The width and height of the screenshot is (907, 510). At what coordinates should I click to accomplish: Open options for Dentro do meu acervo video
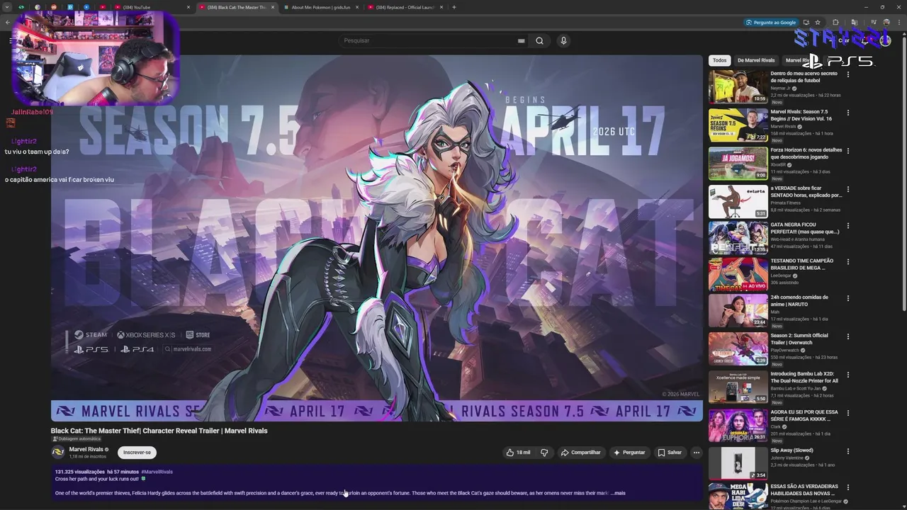coord(847,74)
